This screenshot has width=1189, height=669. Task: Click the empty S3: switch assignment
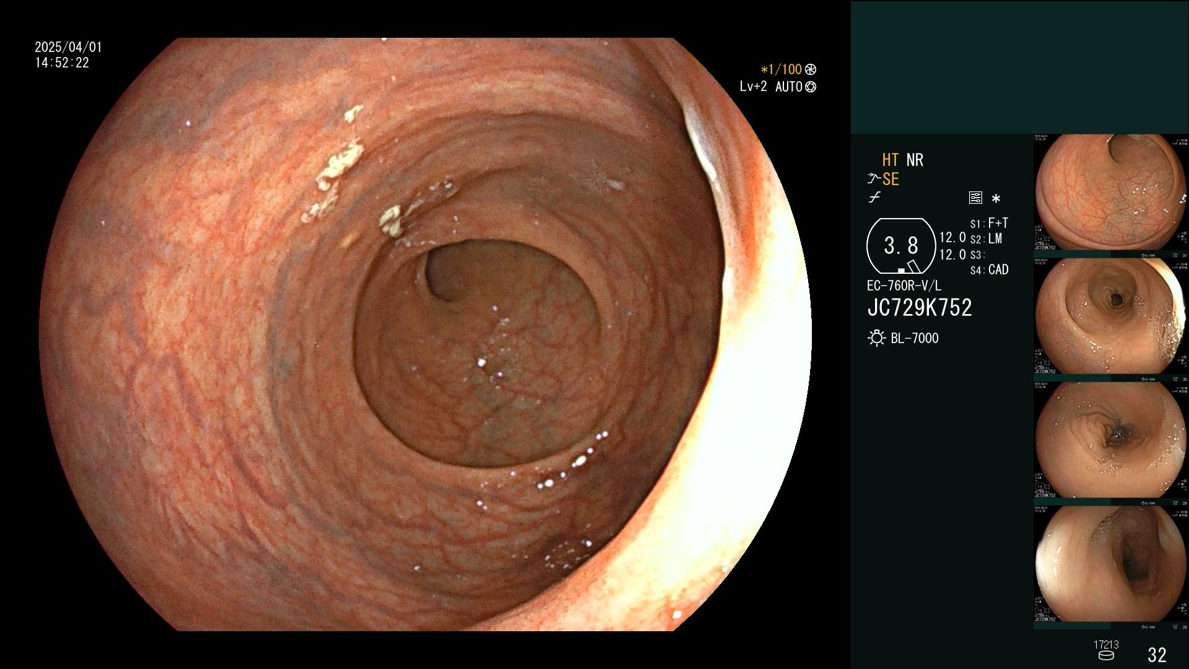click(x=977, y=255)
